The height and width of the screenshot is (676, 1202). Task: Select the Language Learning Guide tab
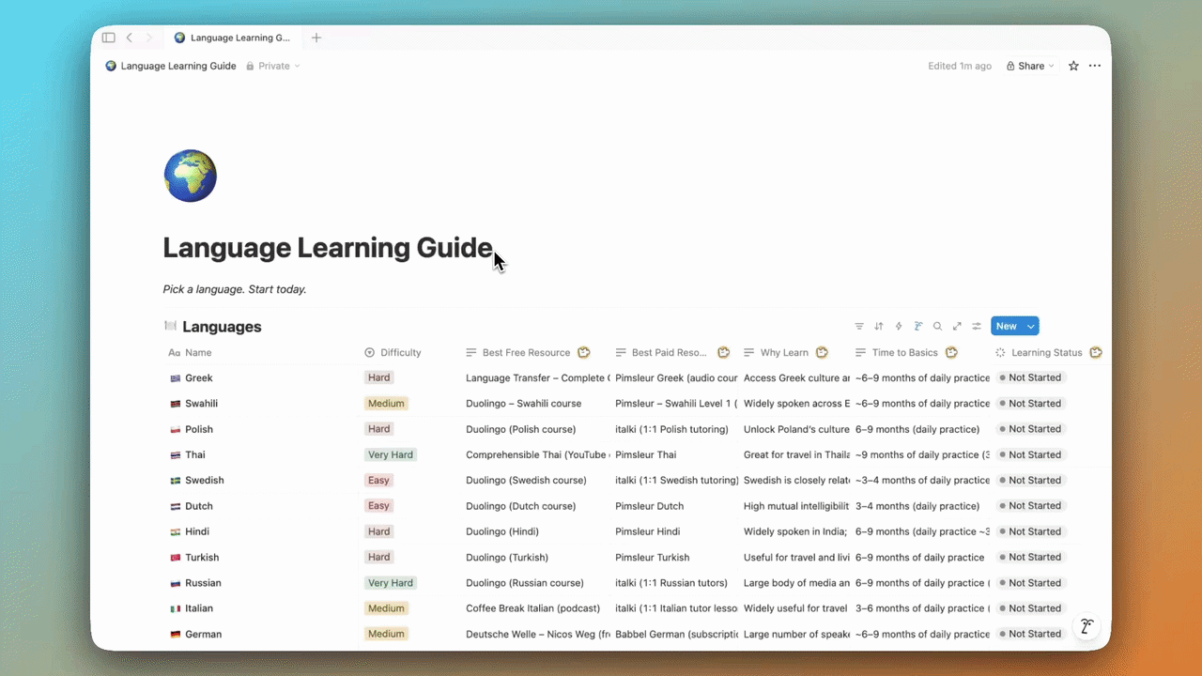click(x=233, y=38)
